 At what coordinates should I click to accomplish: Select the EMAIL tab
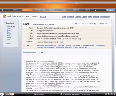pos(28,10)
